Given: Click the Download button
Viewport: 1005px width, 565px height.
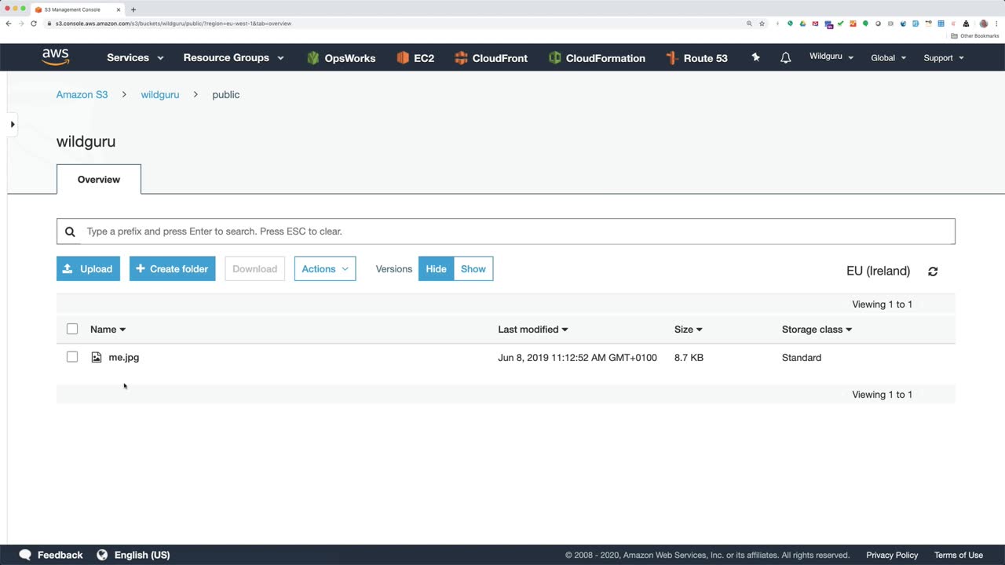Looking at the screenshot, I should click(254, 268).
